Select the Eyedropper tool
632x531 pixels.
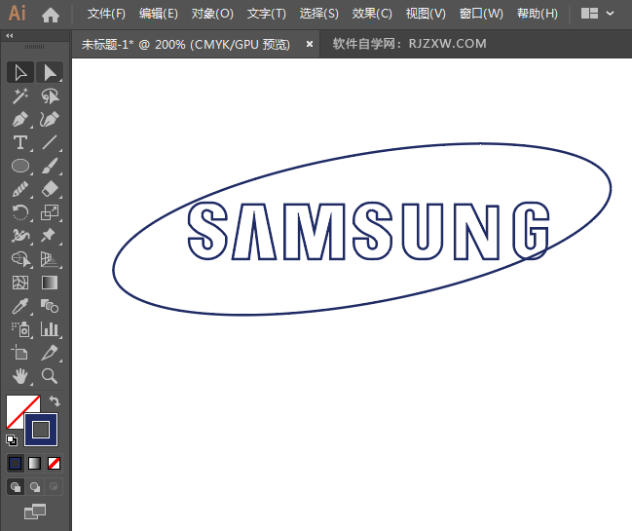click(x=20, y=307)
